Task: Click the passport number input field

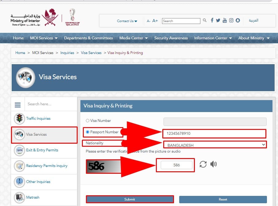Action: coord(214,134)
